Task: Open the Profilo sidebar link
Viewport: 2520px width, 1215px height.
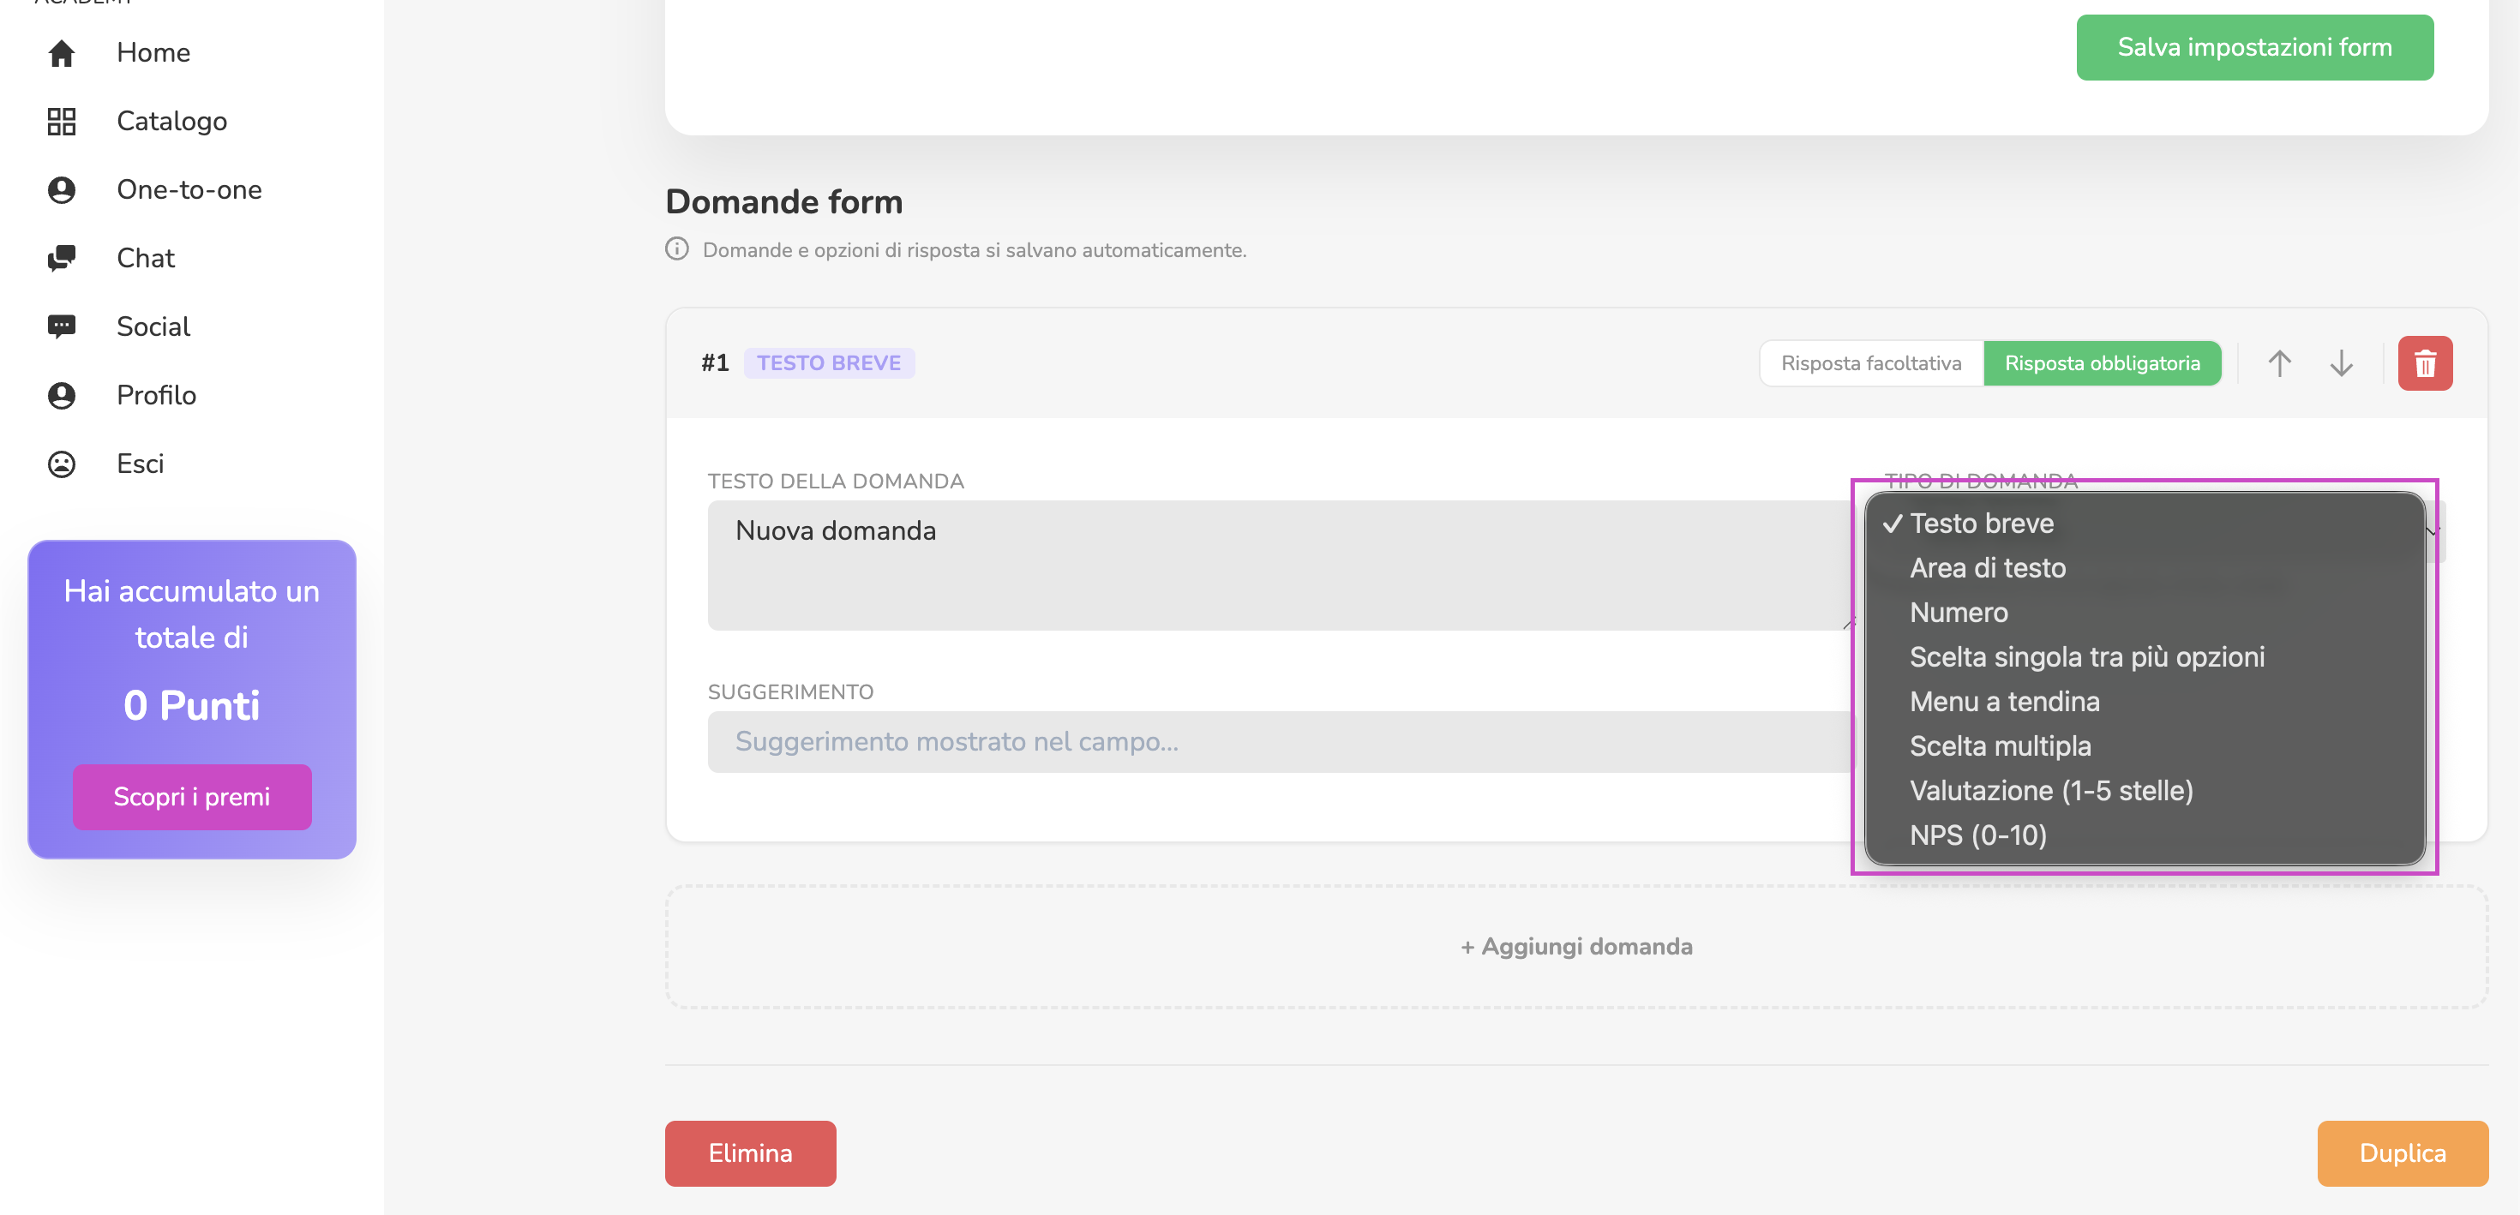Action: click(x=157, y=395)
